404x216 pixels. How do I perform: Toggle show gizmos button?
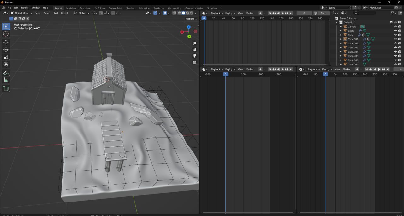tap(155, 13)
